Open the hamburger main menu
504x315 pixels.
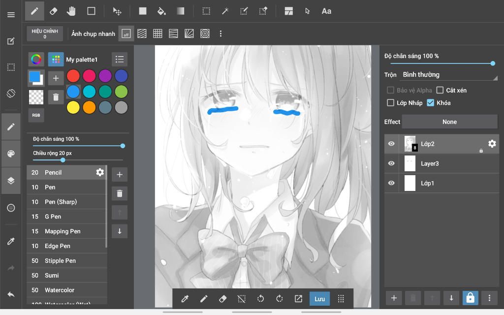(11, 15)
